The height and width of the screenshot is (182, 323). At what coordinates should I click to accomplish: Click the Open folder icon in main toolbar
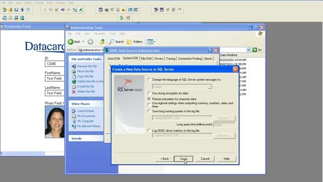(x=10, y=10)
